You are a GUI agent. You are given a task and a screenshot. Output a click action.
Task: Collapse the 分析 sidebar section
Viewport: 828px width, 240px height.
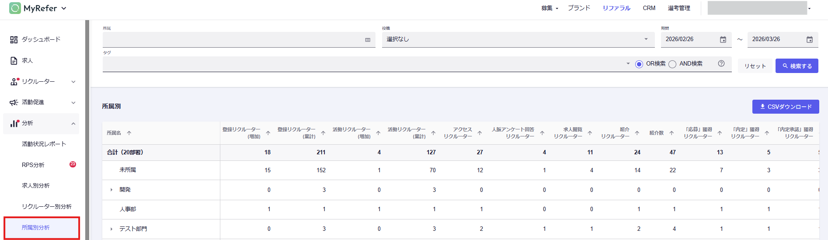pos(73,124)
